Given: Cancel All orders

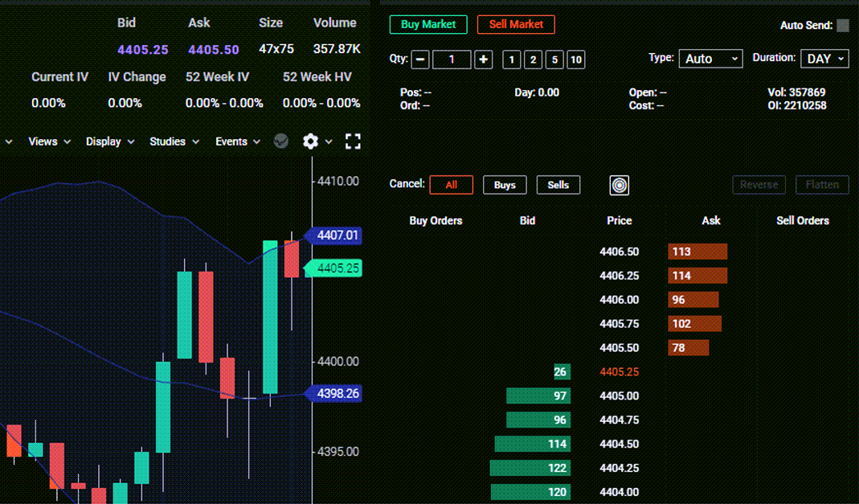Looking at the screenshot, I should click(x=451, y=185).
